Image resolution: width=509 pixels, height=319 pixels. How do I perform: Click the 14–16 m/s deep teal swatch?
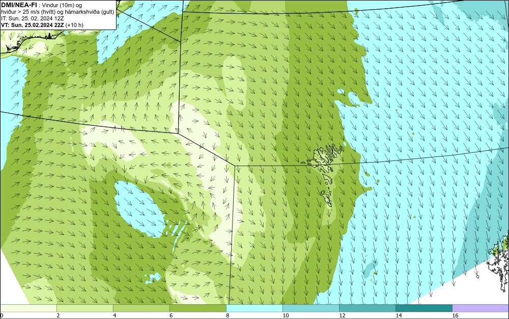pos(423,308)
